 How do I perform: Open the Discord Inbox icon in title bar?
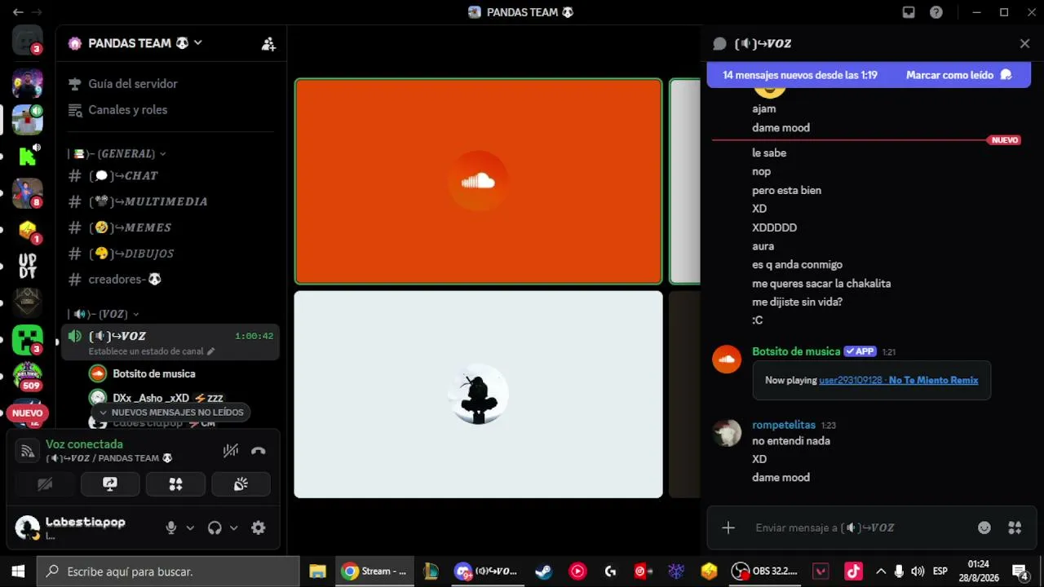[x=909, y=12]
